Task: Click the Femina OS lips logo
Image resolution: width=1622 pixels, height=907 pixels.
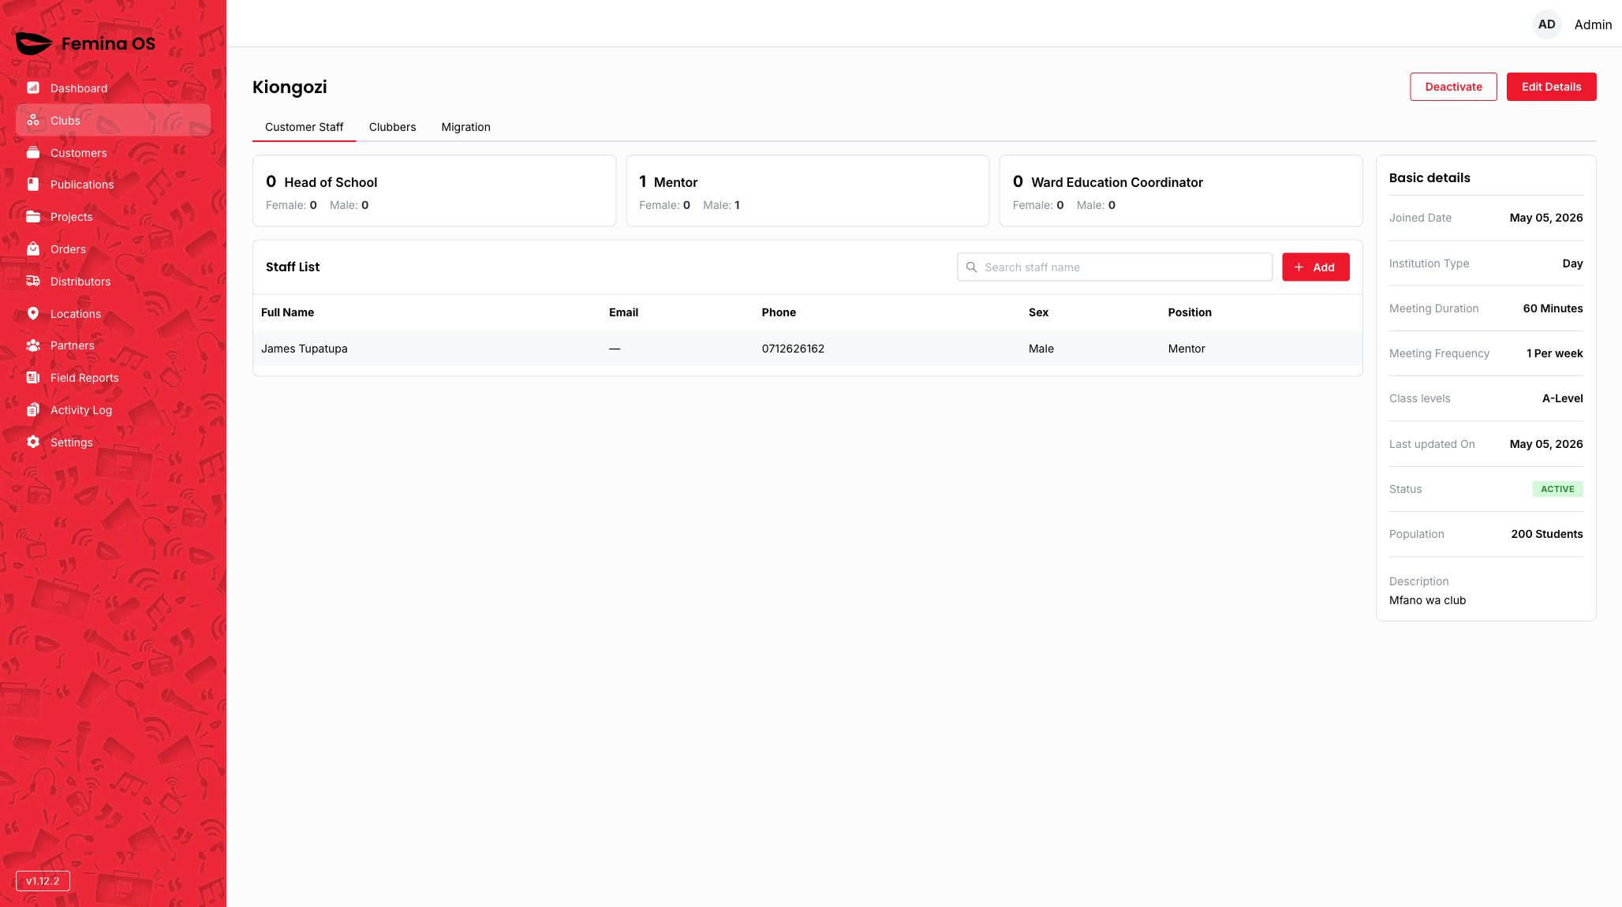Action: tap(34, 43)
